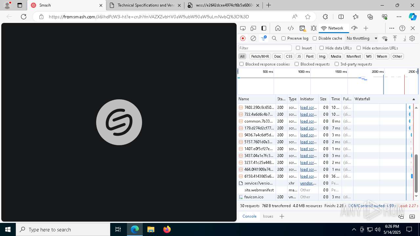
Task: Switch to Technical Specifications browser tab
Action: coord(145,5)
